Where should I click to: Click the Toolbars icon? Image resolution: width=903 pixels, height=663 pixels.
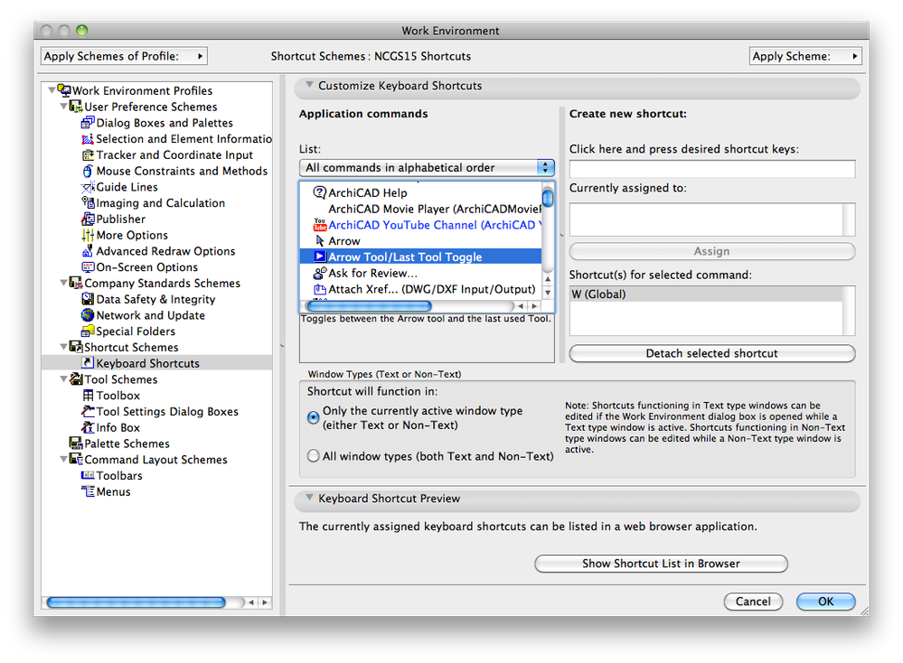pyautogui.click(x=88, y=475)
